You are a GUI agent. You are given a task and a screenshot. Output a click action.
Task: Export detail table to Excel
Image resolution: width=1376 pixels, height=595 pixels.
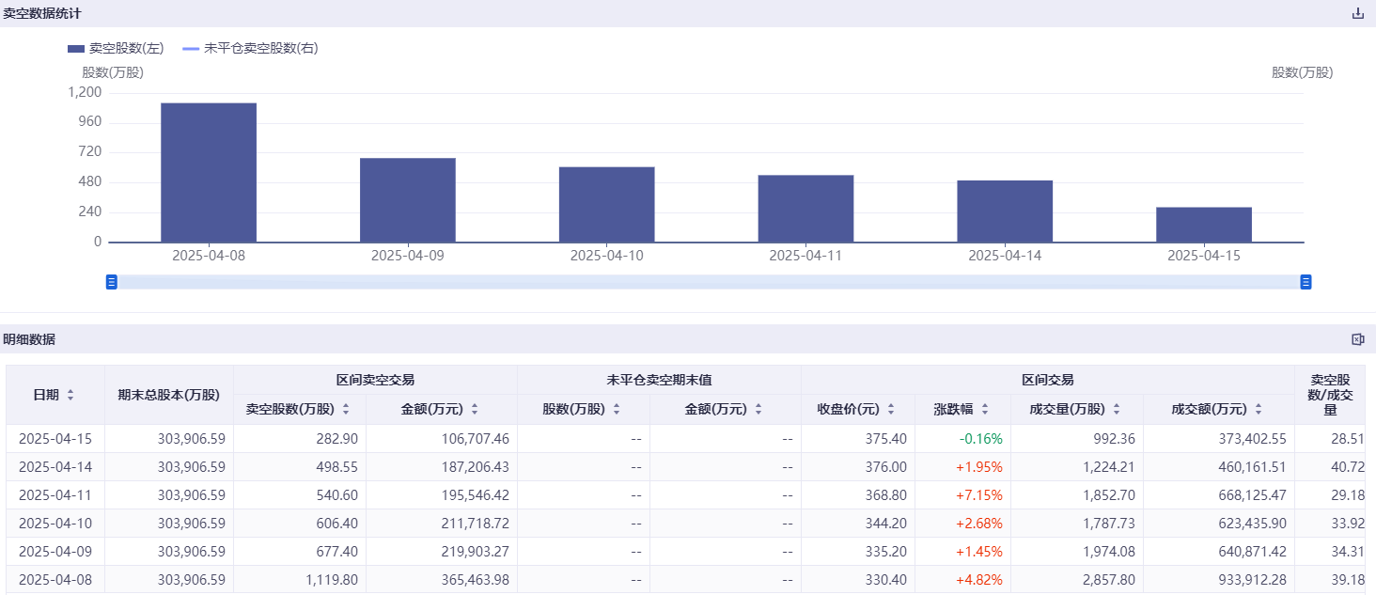pyautogui.click(x=1357, y=339)
